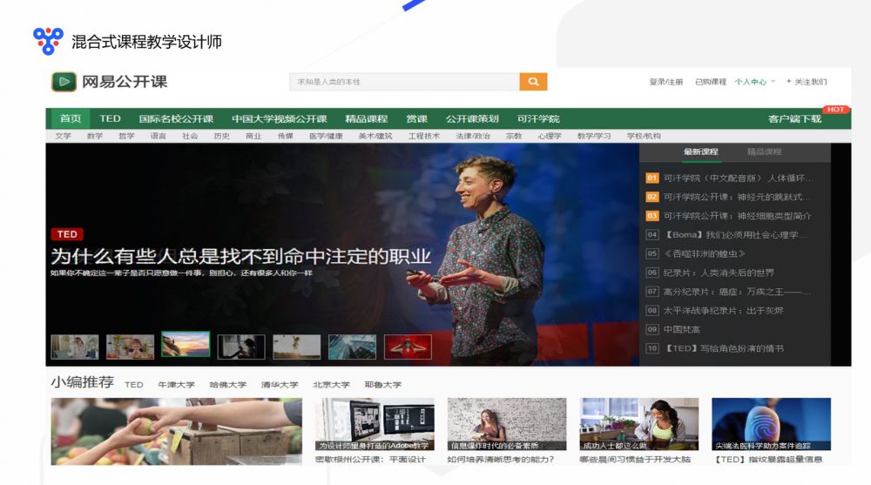The image size is (871, 485).
Task: Filter recommendations by 哈佛大学
Action: pyautogui.click(x=227, y=385)
